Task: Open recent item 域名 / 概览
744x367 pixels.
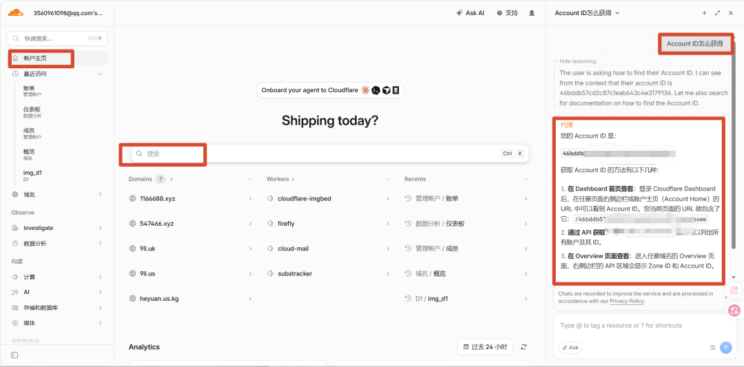Action: pos(467,273)
